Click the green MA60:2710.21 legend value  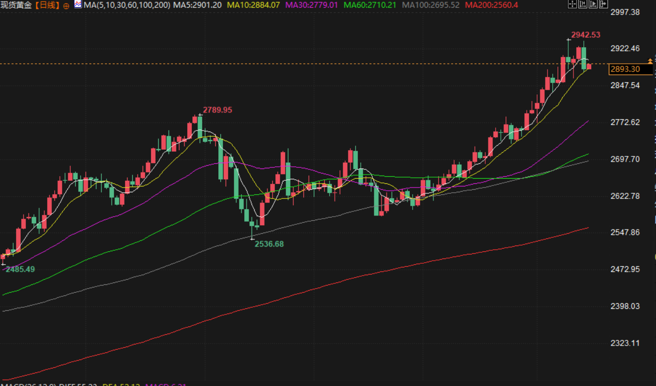pyautogui.click(x=370, y=5)
